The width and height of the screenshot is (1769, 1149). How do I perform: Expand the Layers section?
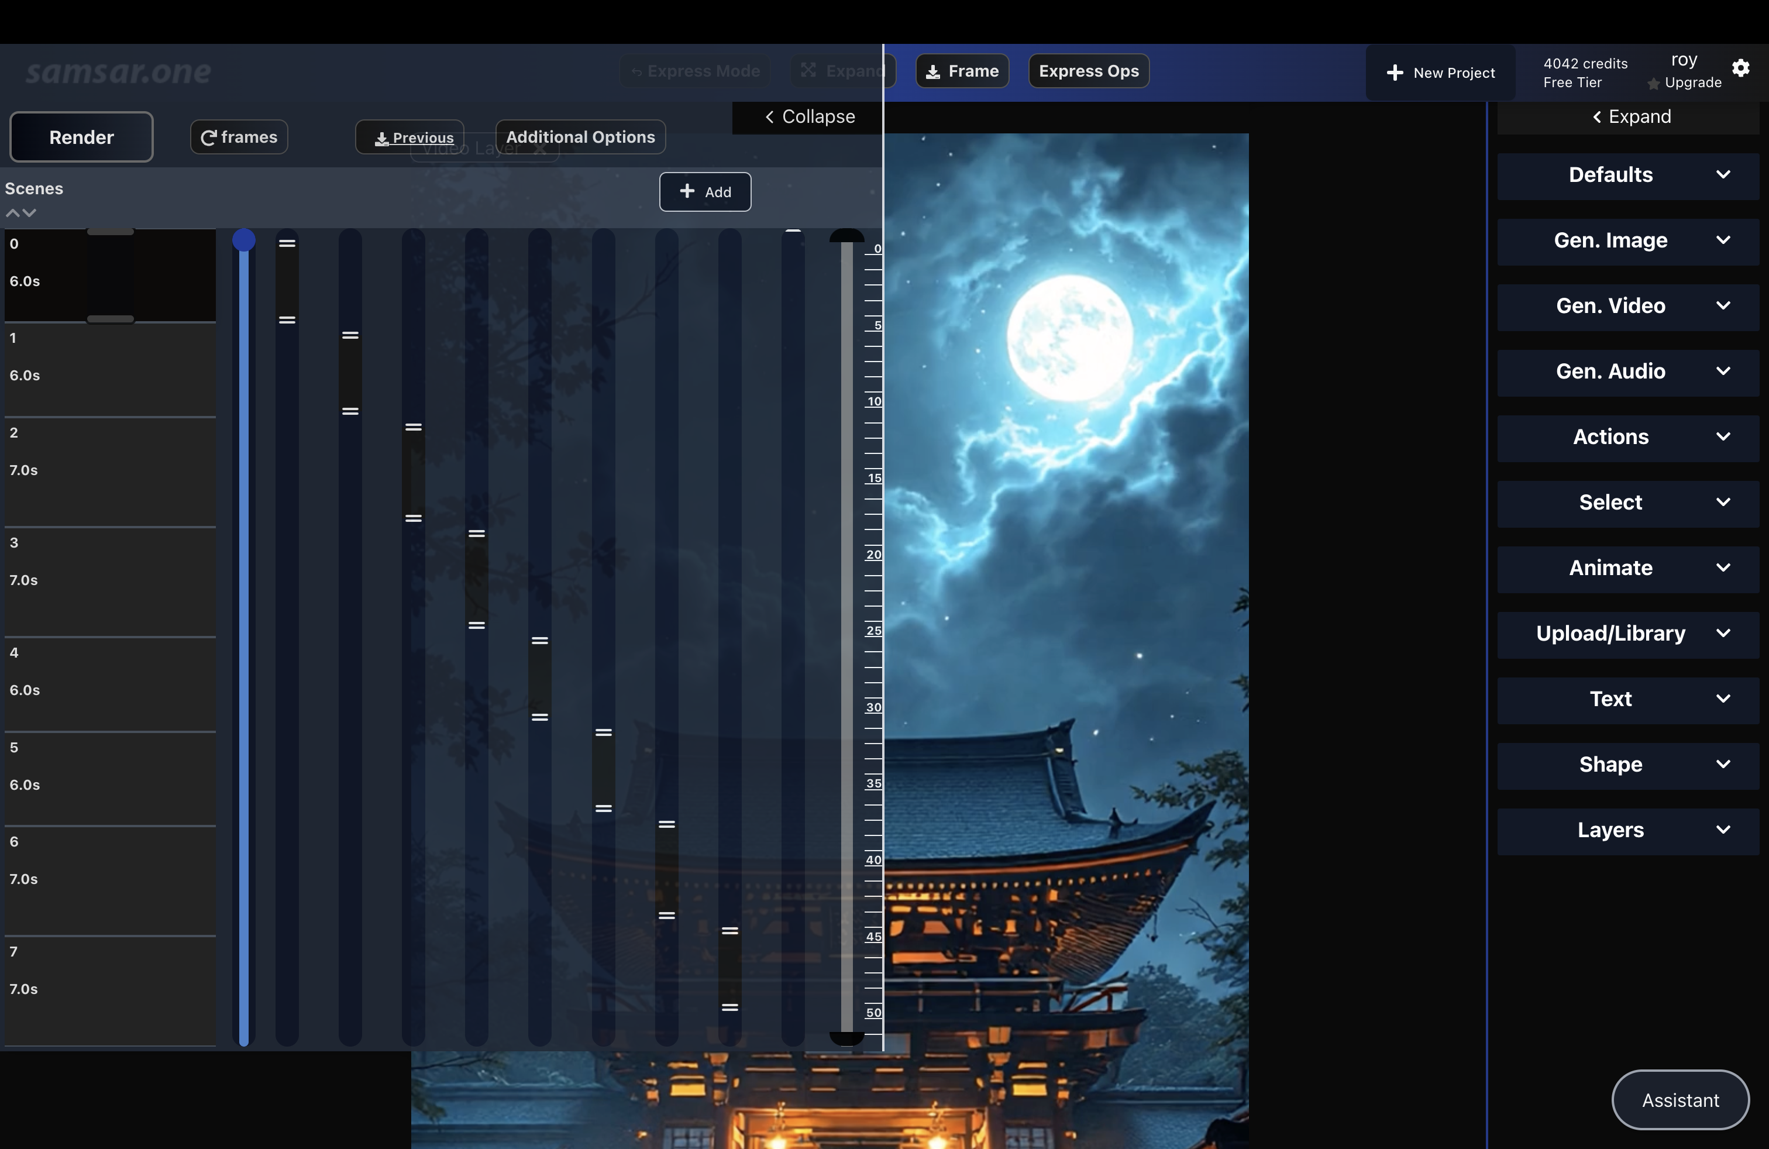pyautogui.click(x=1627, y=830)
